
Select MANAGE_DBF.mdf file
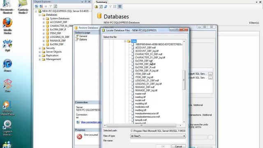click(145, 87)
